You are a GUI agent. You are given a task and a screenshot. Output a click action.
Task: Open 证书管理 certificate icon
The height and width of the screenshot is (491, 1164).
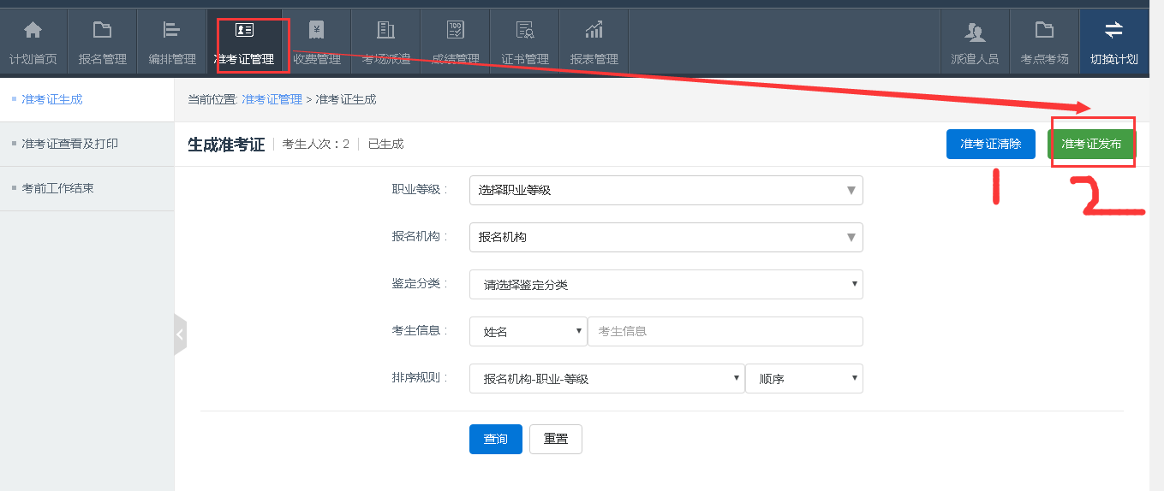(525, 31)
